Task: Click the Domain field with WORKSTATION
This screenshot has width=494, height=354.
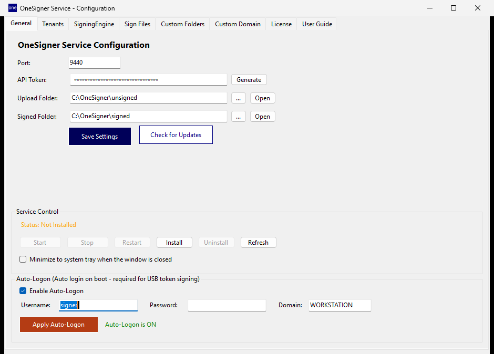Action: tap(340, 305)
